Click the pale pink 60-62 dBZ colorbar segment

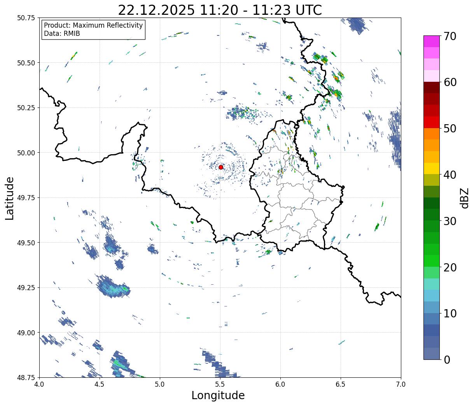(x=432, y=76)
